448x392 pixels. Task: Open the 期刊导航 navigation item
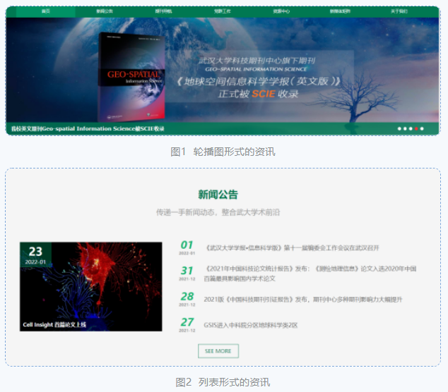tap(163, 12)
